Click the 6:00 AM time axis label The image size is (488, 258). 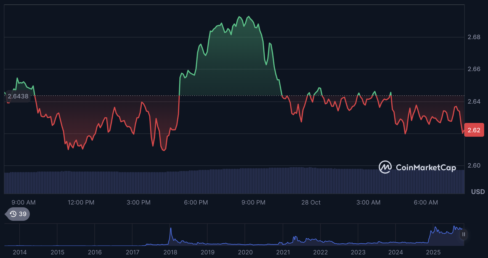(426, 202)
